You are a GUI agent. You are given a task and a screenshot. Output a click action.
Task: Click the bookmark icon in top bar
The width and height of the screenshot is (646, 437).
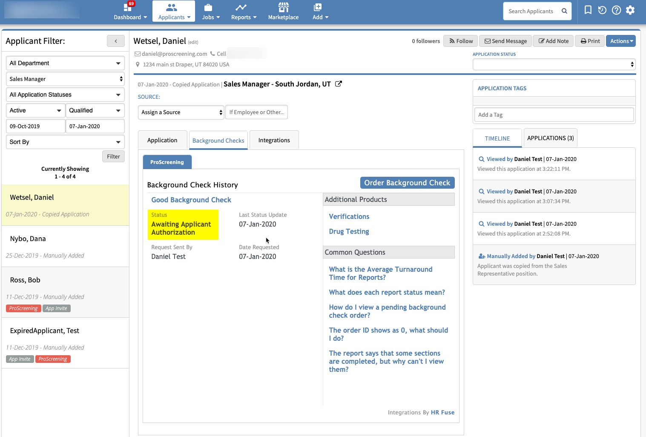pos(588,10)
